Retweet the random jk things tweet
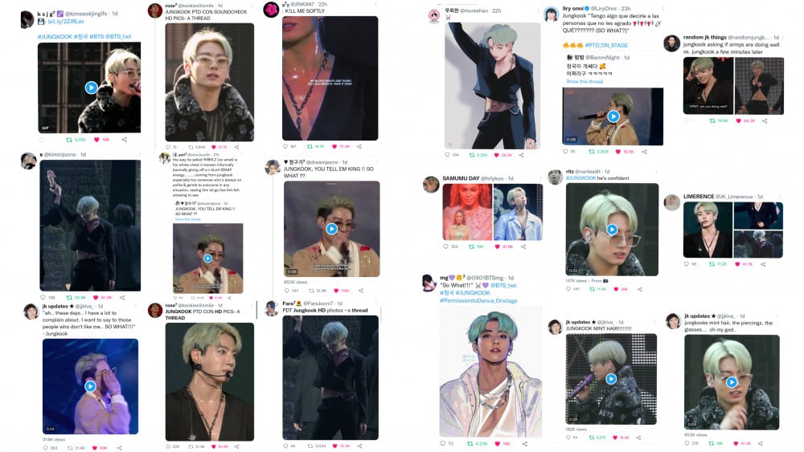This screenshot has height=452, width=804. click(712, 120)
